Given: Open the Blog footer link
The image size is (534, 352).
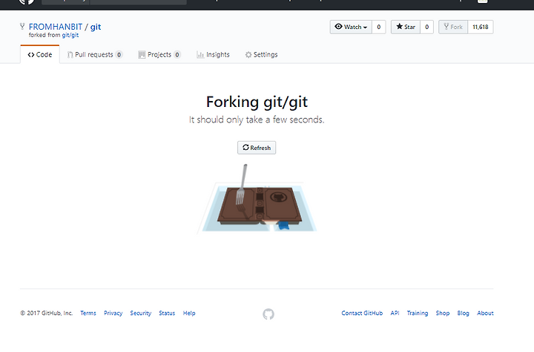Looking at the screenshot, I should pyautogui.click(x=463, y=313).
